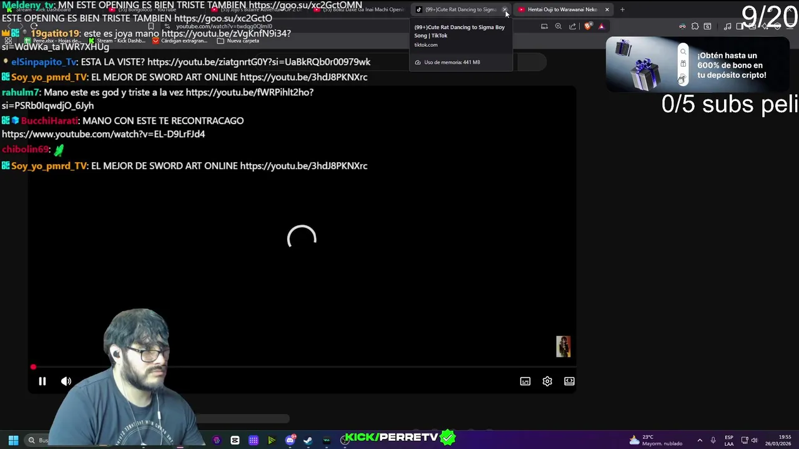Expand the system tray hidden icons chevron
This screenshot has width=799, height=449.
pyautogui.click(x=700, y=440)
